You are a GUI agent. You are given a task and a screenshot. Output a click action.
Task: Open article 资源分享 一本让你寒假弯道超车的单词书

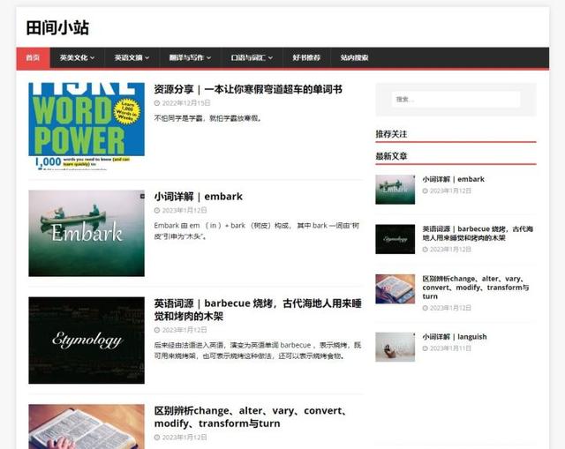tap(248, 89)
